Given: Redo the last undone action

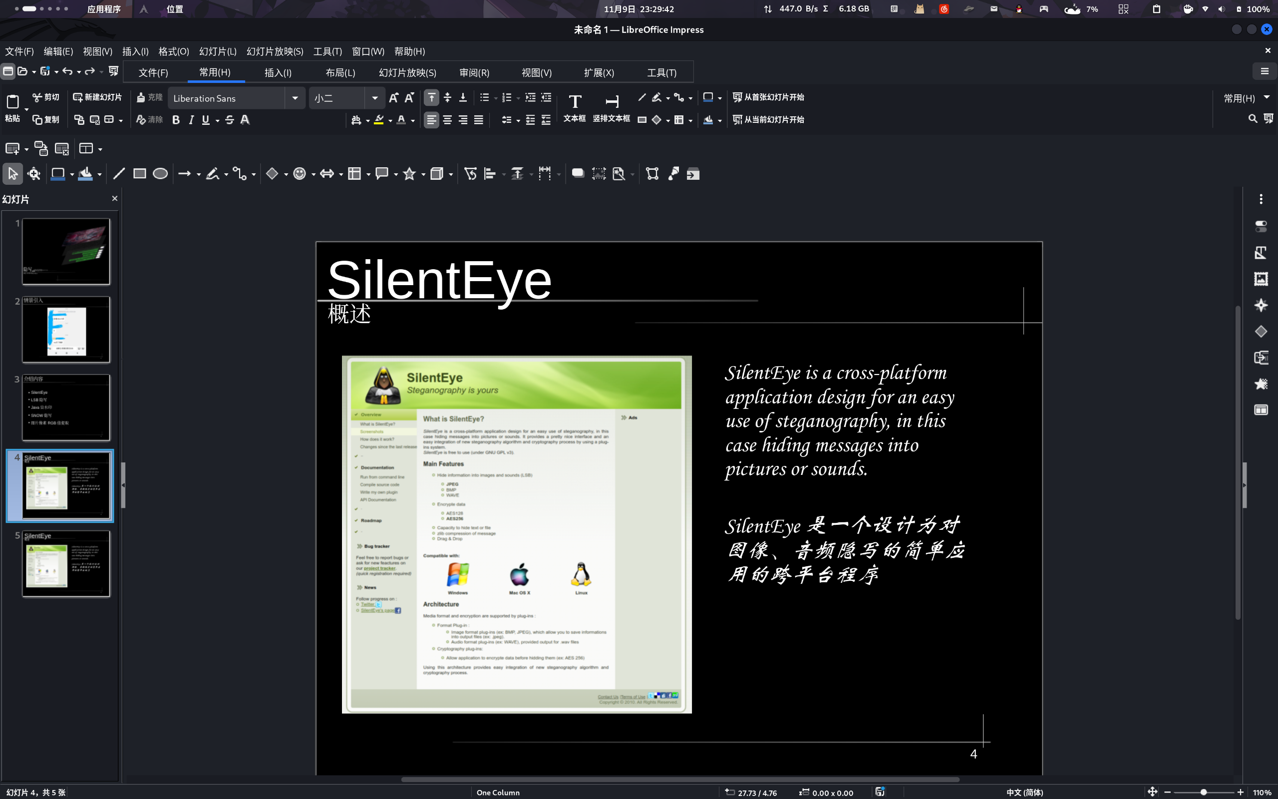Looking at the screenshot, I should coord(90,71).
